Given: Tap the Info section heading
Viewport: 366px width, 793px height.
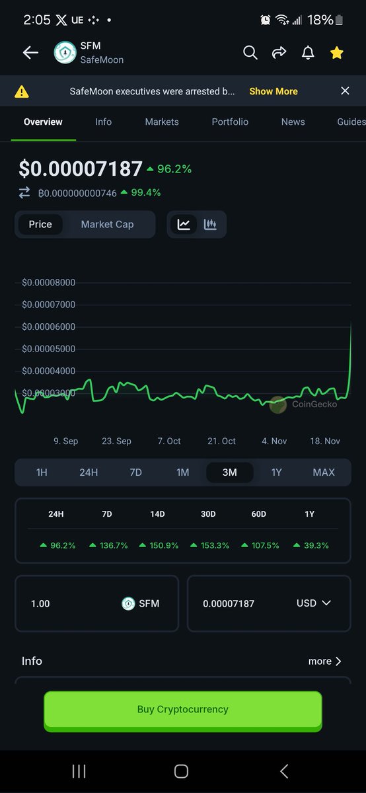Looking at the screenshot, I should tap(32, 661).
